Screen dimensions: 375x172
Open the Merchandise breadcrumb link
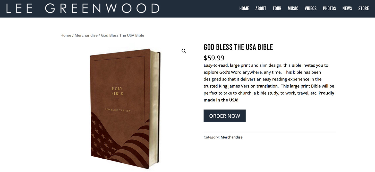point(86,35)
